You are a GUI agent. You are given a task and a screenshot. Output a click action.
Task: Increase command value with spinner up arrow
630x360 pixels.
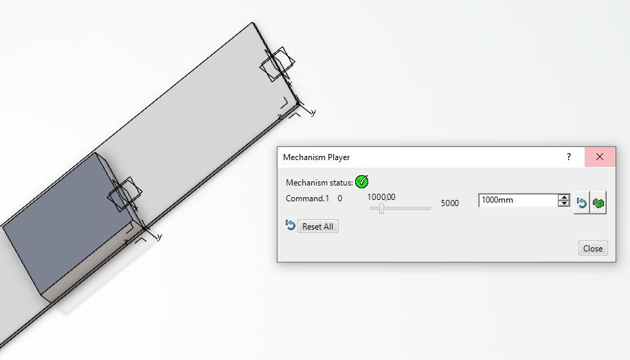coord(564,197)
